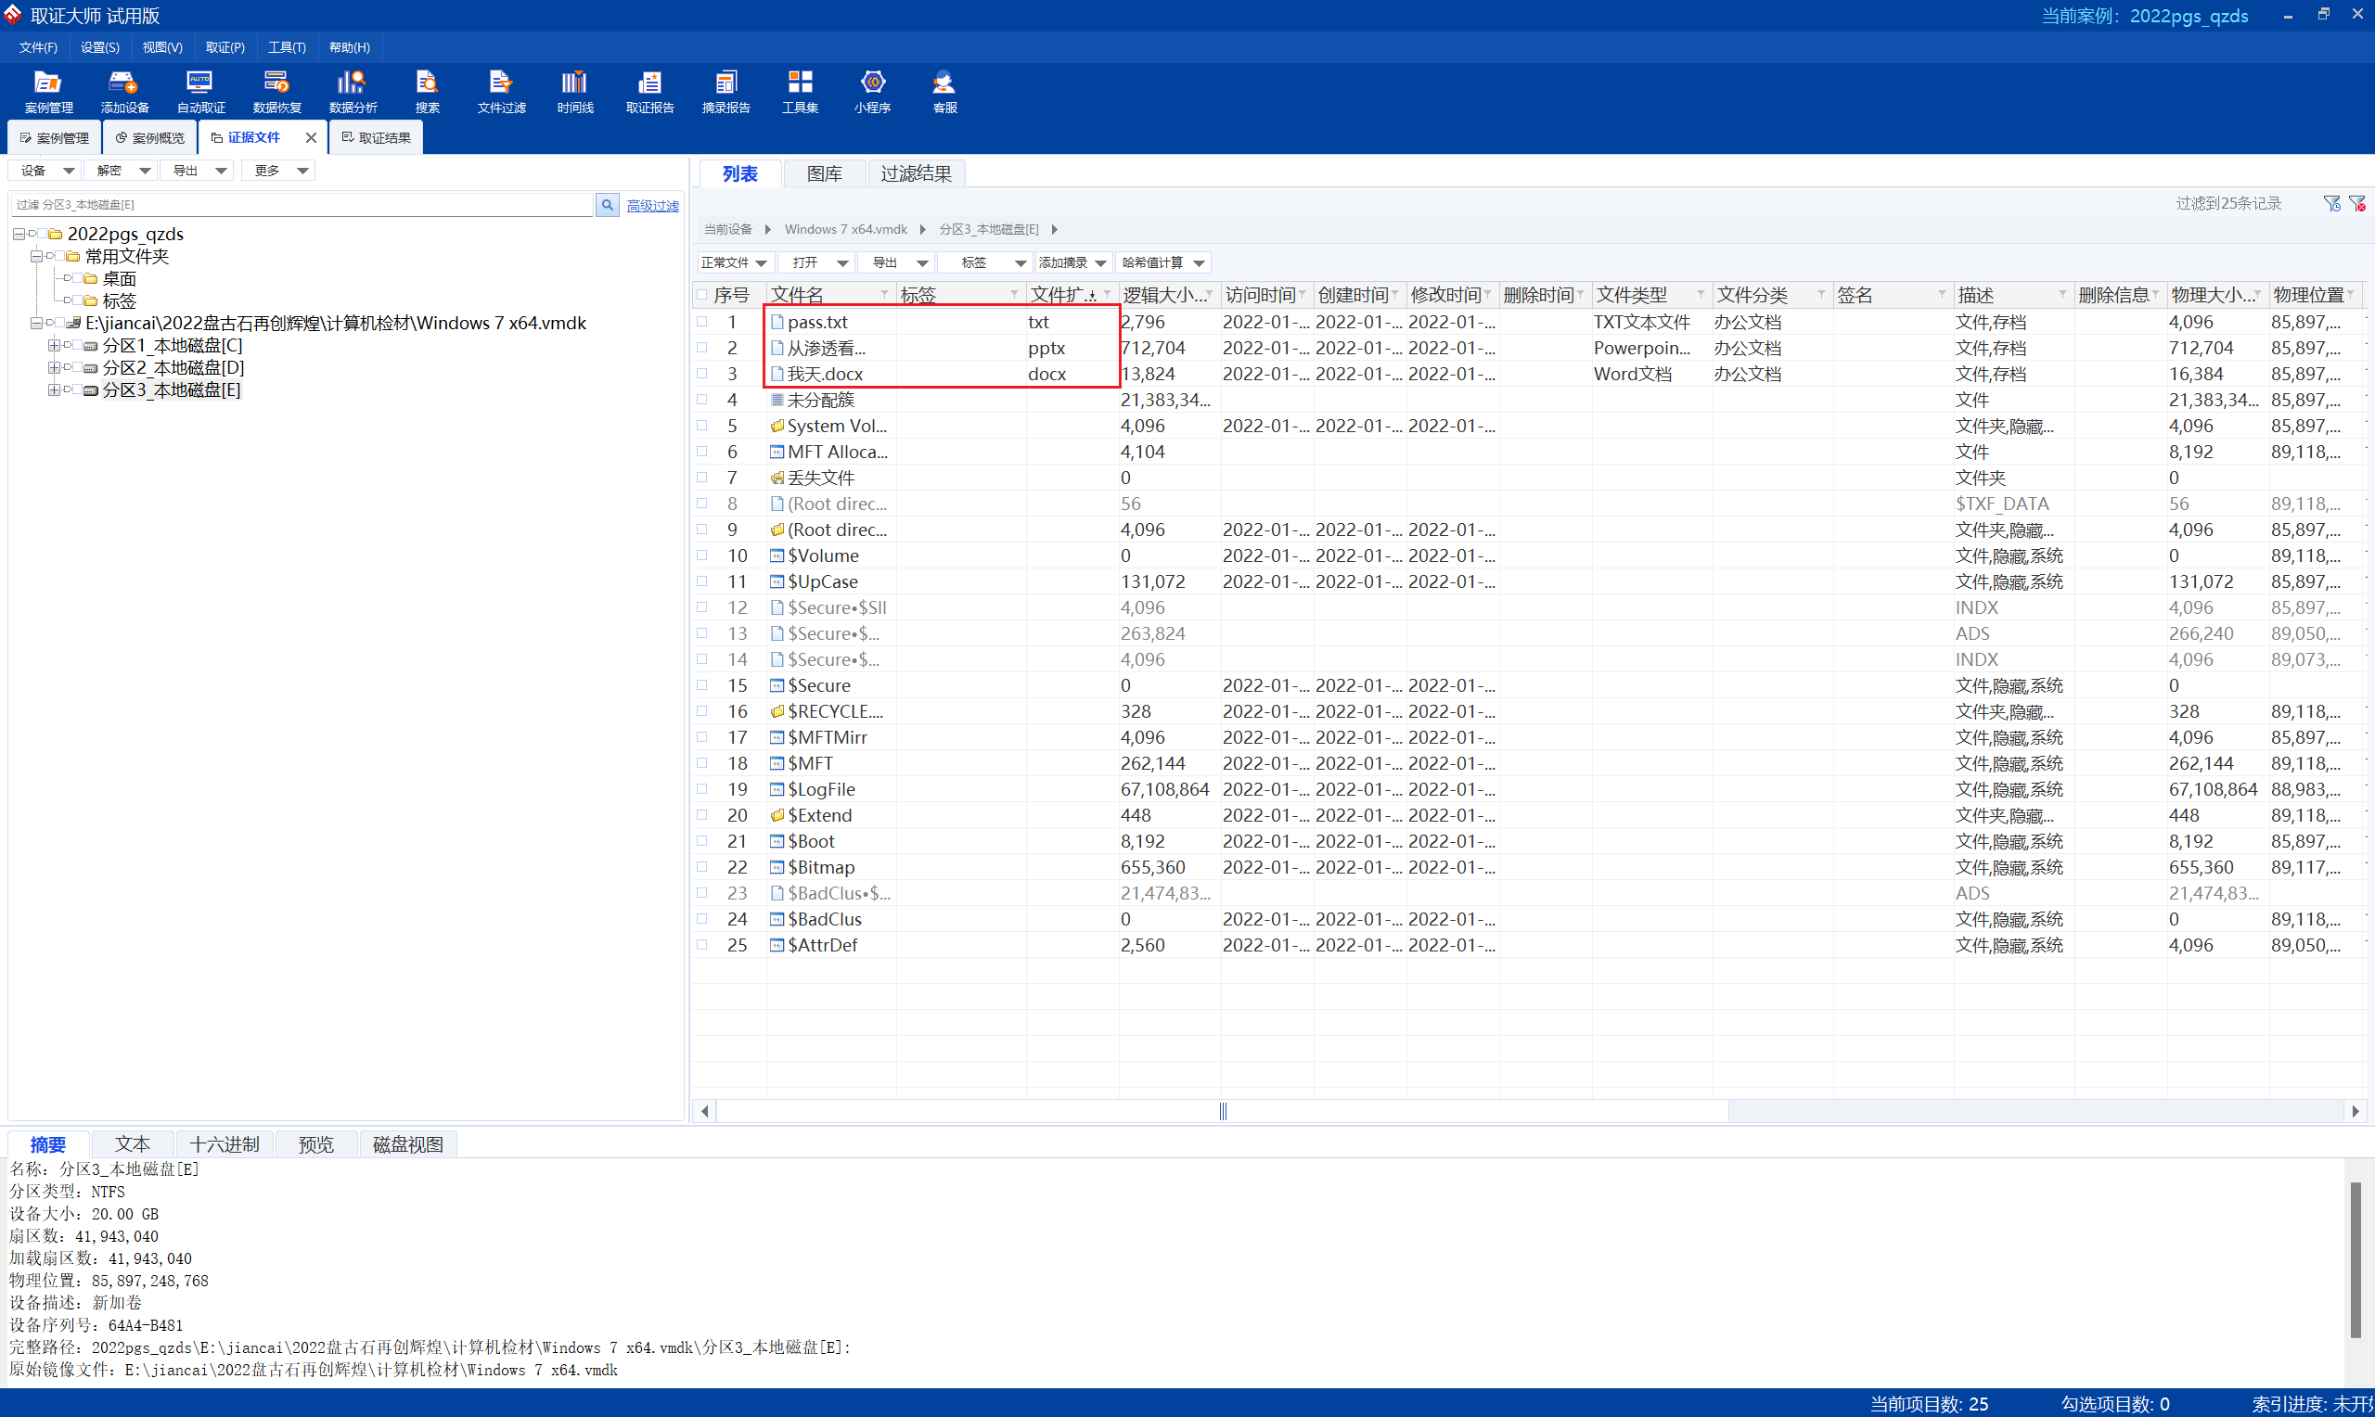Viewport: 2375px width, 1417px height.
Task: Select 分区3_本地磁盘[E] tree item
Action: click(x=171, y=389)
